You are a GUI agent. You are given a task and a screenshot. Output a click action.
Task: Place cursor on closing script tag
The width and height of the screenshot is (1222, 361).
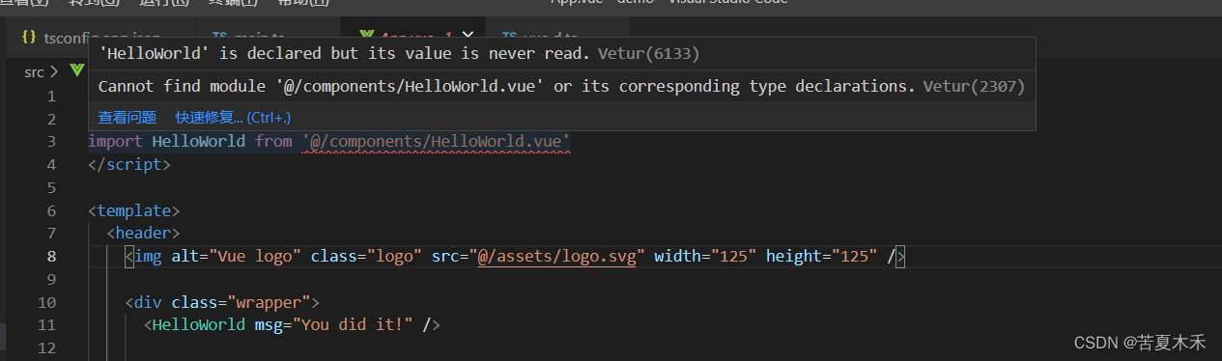click(129, 165)
